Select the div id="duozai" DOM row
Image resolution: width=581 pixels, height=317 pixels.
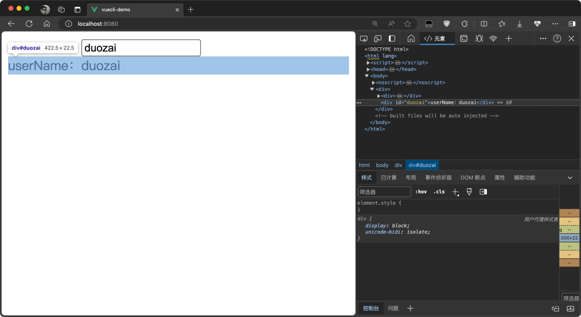point(467,103)
